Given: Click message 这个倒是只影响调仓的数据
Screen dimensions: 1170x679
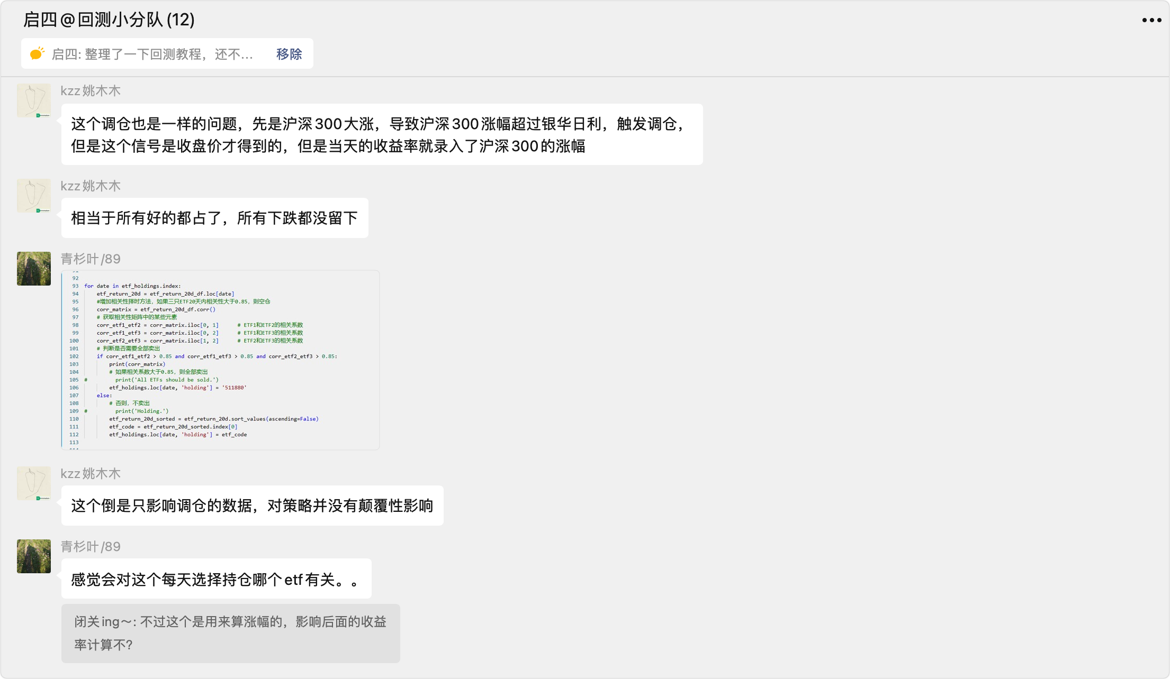Looking at the screenshot, I should coord(252,506).
